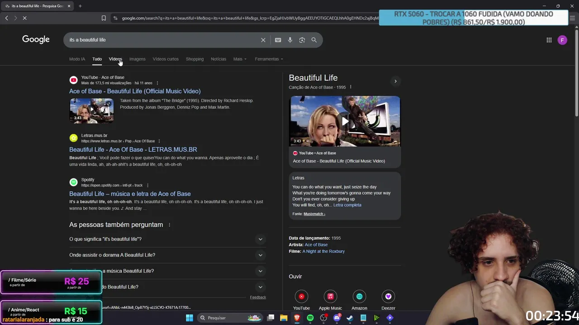
Task: Switch to the 'Shopping' tab
Action: pyautogui.click(x=195, y=59)
